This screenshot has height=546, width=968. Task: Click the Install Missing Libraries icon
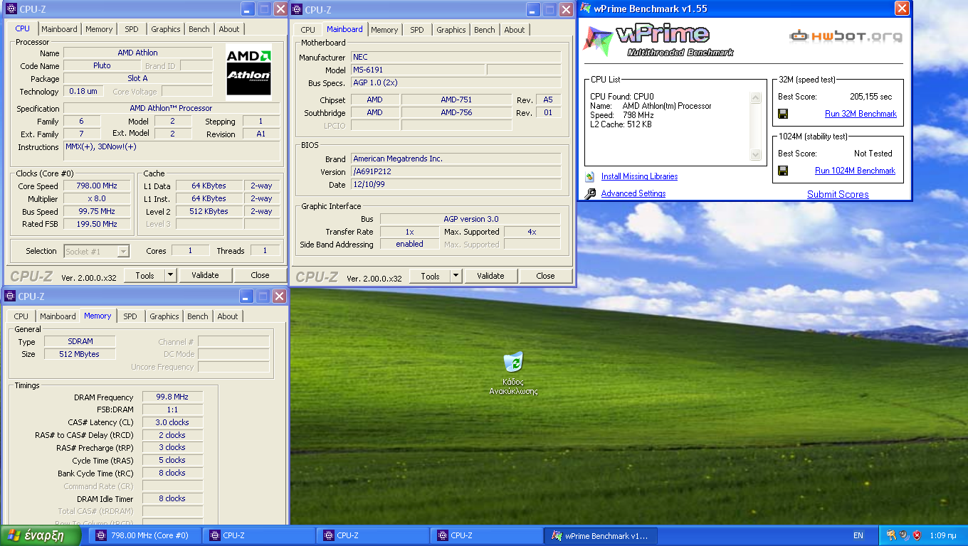590,176
